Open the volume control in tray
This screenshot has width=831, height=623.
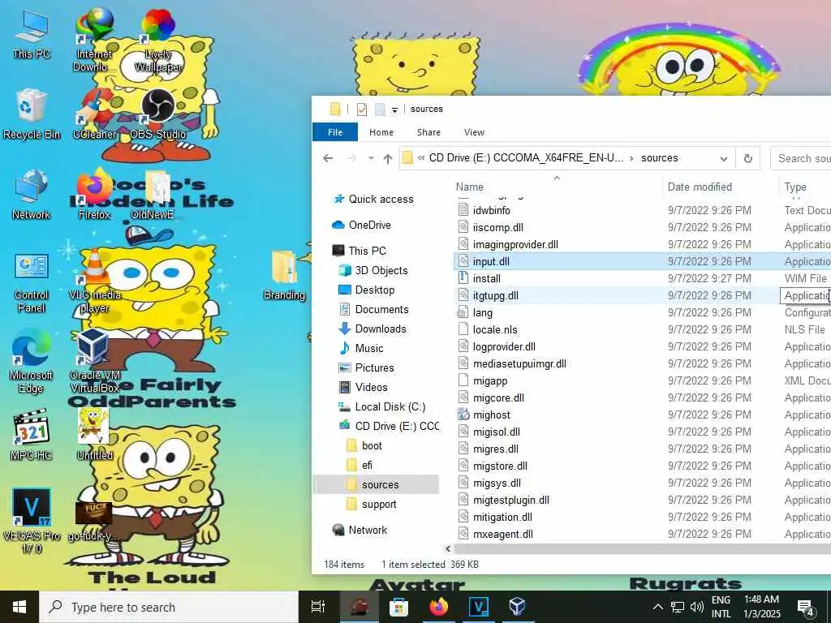697,607
